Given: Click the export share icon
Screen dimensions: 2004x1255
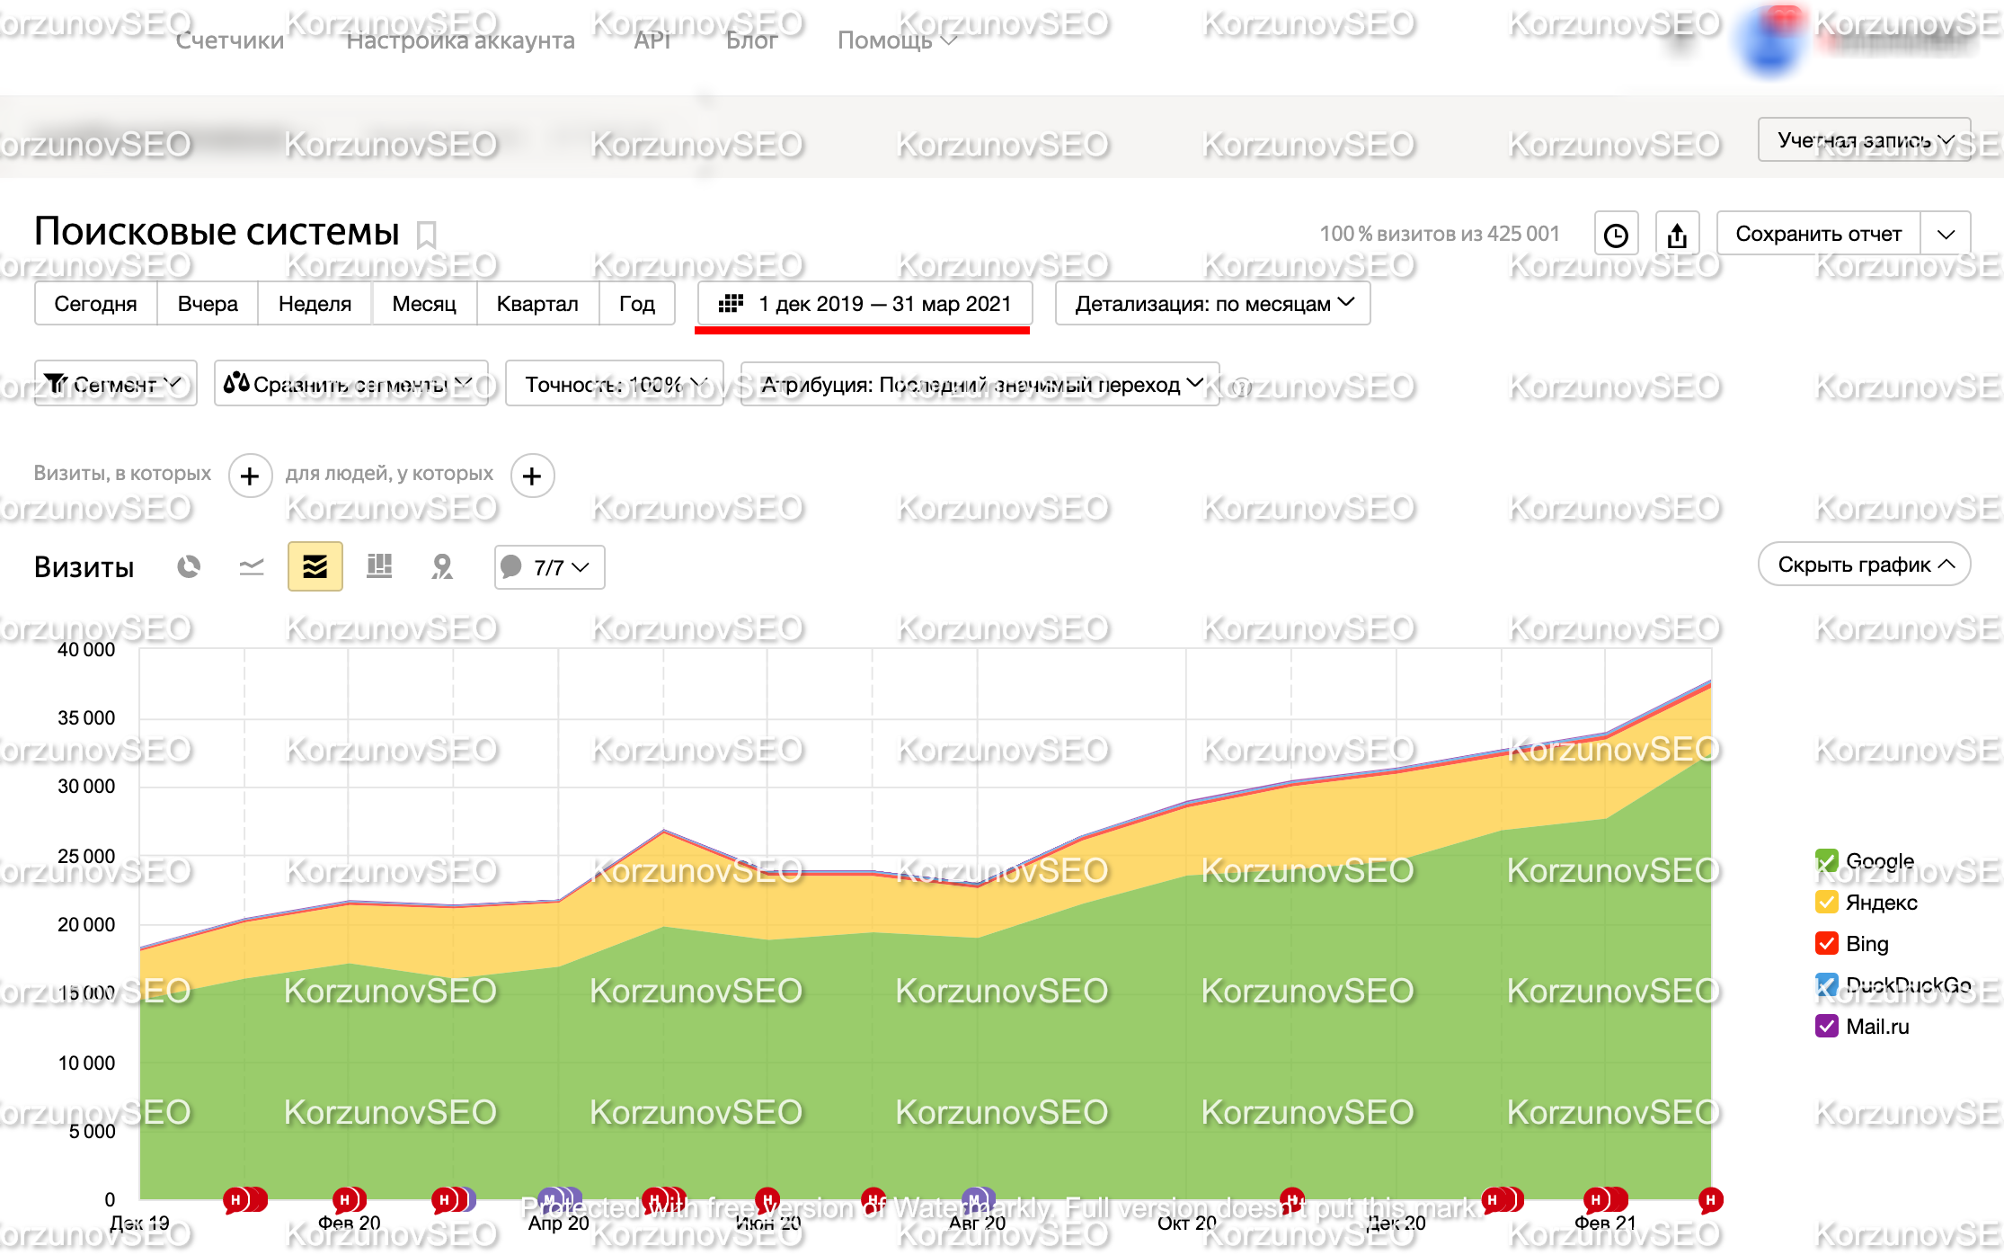Looking at the screenshot, I should pyautogui.click(x=1677, y=235).
